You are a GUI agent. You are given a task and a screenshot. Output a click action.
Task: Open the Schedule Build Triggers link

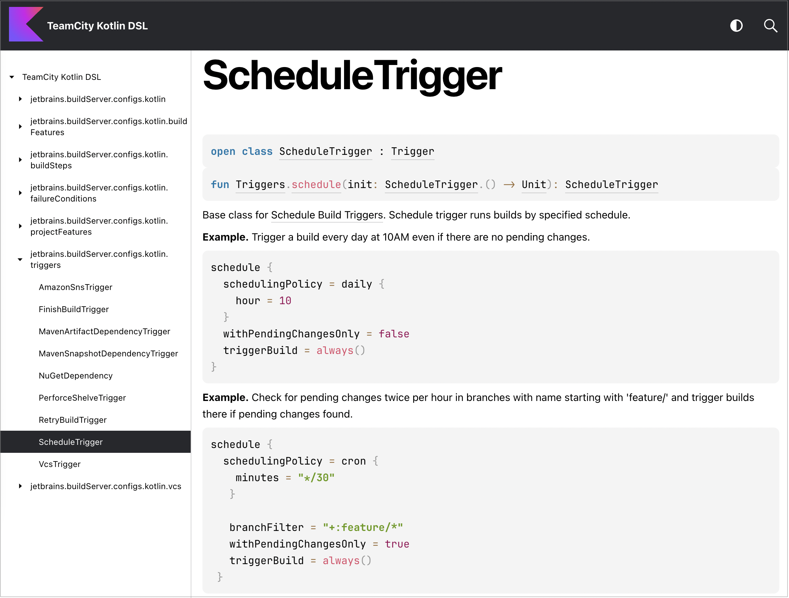pyautogui.click(x=326, y=215)
